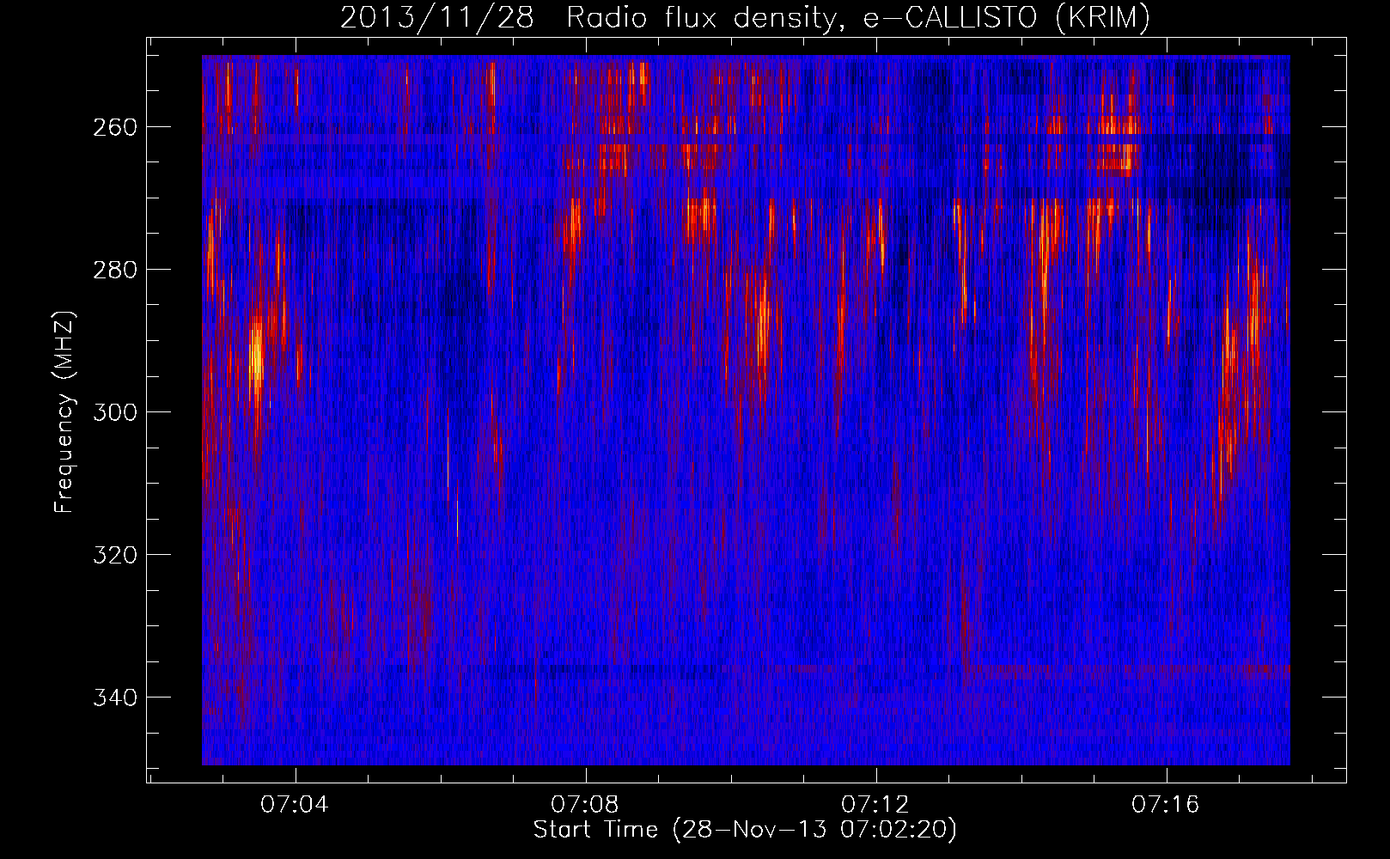Click the 07:08 time tick label
1390x859 pixels.
click(x=586, y=805)
